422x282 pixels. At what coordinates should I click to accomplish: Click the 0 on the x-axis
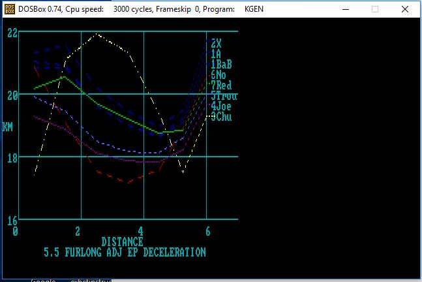tap(16, 231)
